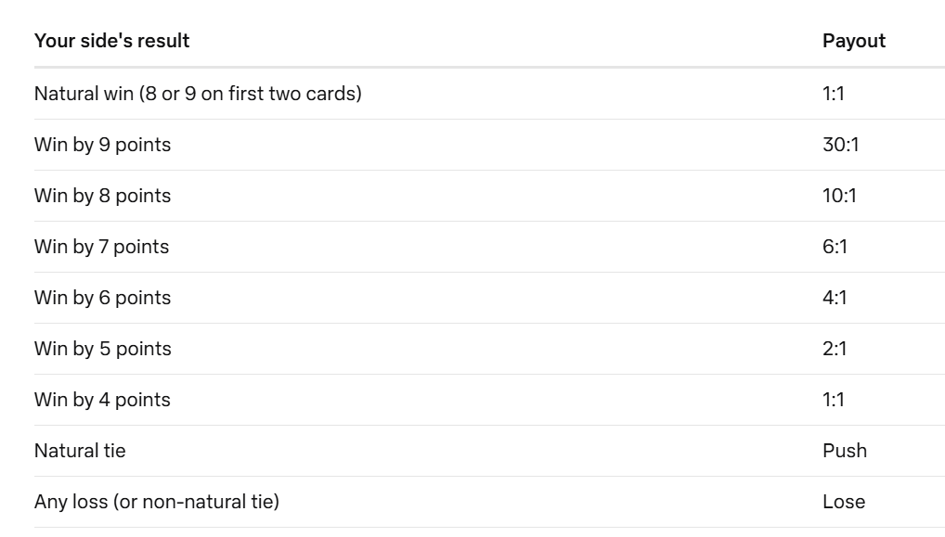Image resolution: width=945 pixels, height=537 pixels.
Task: Click the 'Win by 9 points' cell
Action: 102,145
